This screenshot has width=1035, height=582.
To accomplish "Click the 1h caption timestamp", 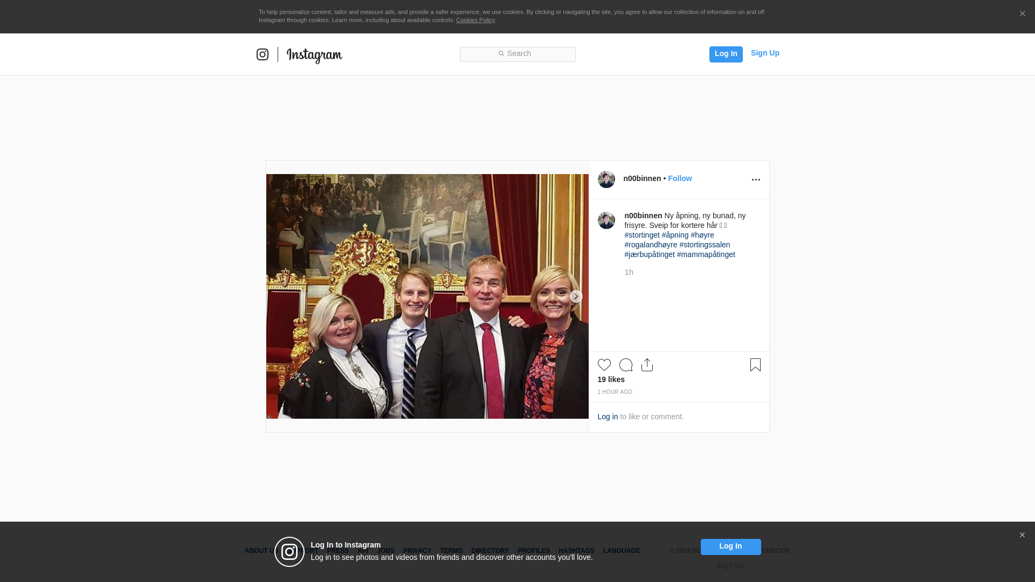I will [x=629, y=272].
